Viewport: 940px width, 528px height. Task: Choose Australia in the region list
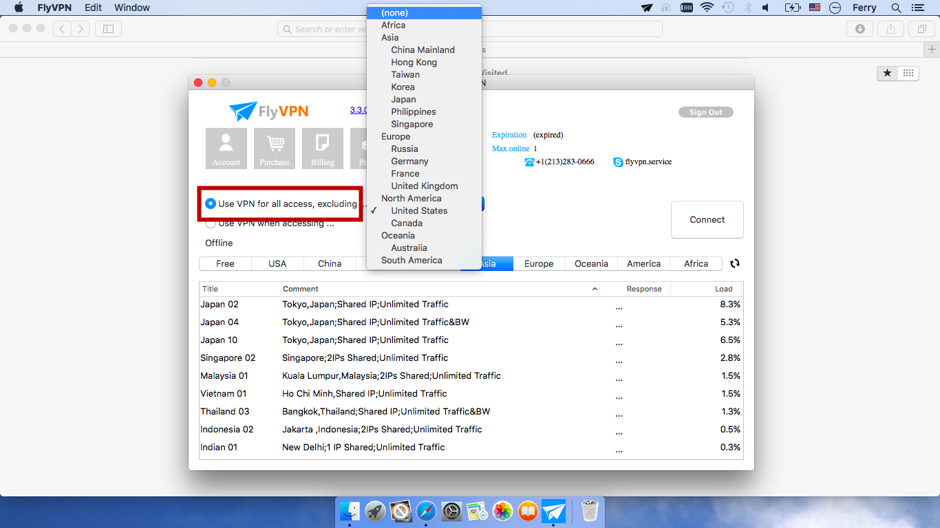(424, 247)
